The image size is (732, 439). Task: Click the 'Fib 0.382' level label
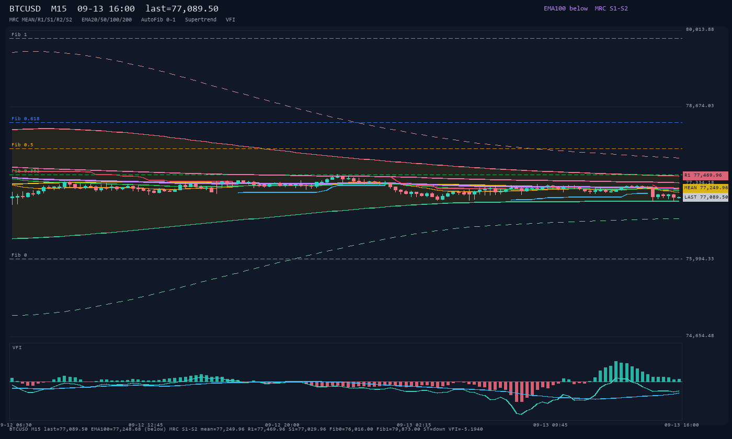click(26, 171)
